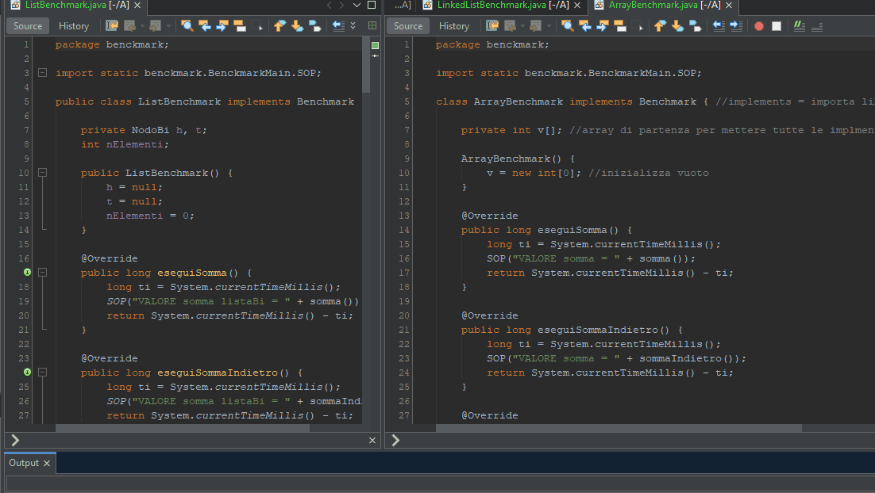Toggle Rectangular Selection in ArrayBenchmark toolbar

(638, 25)
